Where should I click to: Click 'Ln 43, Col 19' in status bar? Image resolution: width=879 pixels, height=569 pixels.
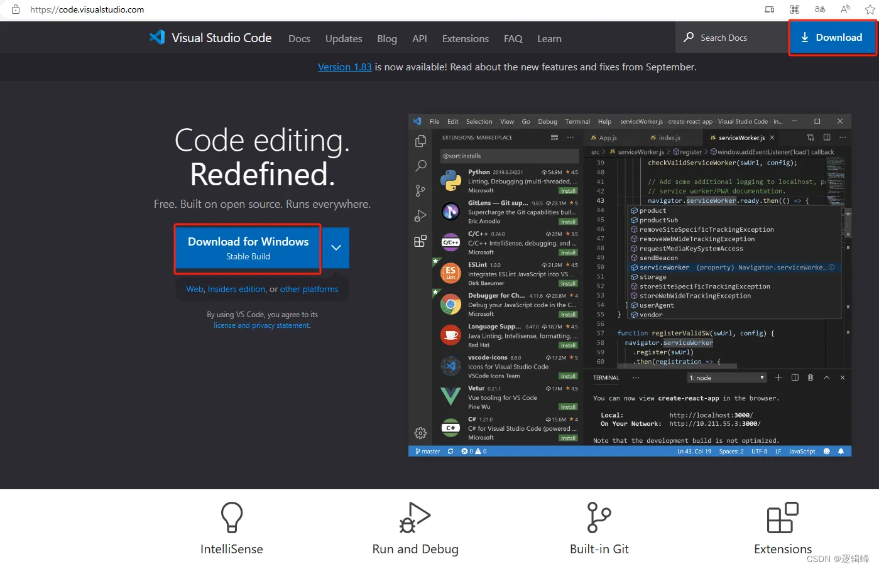coord(694,451)
